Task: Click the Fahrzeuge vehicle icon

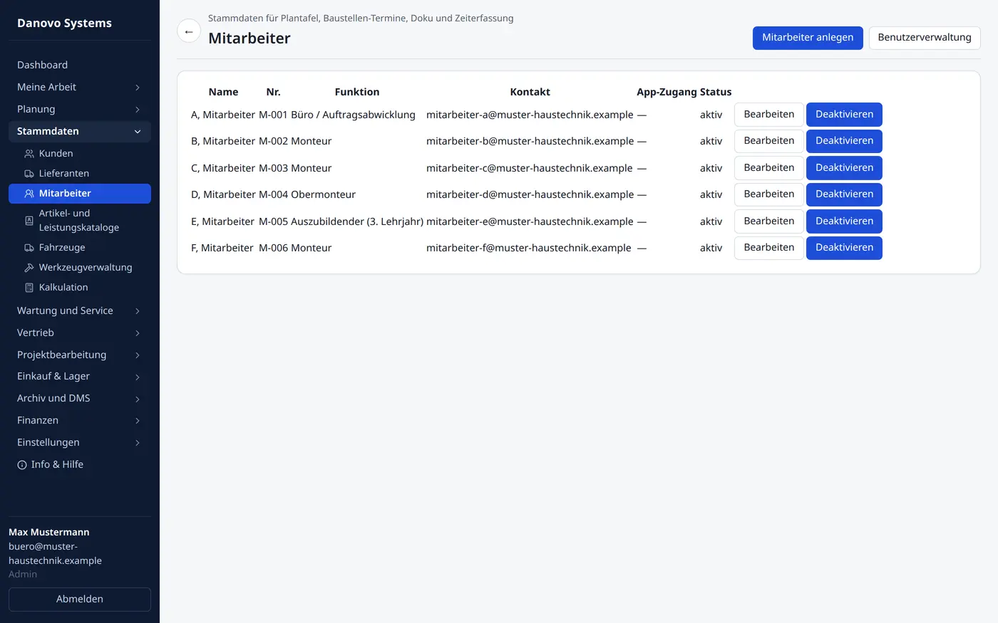Action: (29, 248)
